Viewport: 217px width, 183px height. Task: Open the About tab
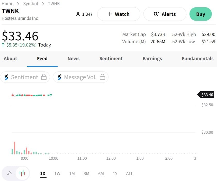pos(10,59)
